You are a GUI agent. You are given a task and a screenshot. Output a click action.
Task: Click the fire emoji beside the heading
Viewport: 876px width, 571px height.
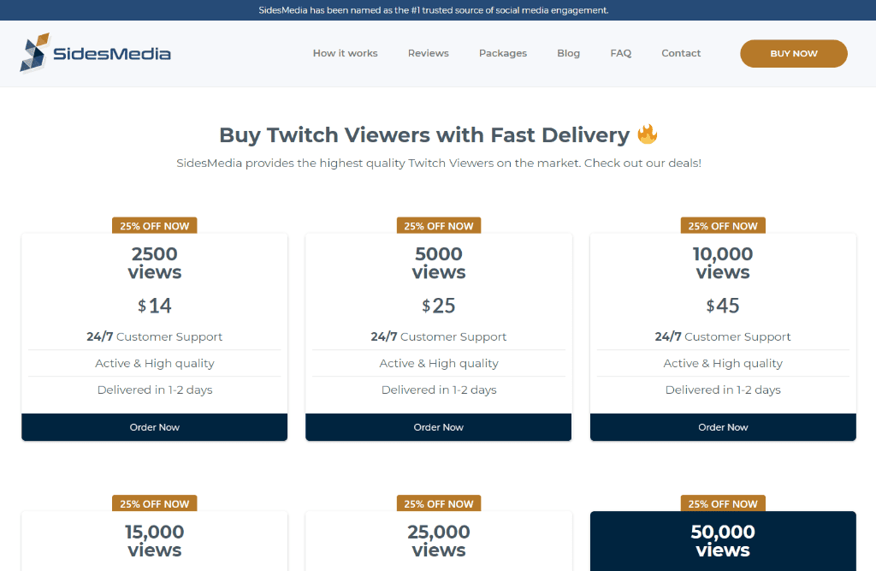[x=648, y=134]
